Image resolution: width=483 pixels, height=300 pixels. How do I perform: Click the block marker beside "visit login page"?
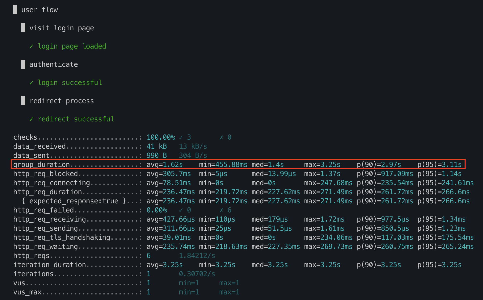pos(23,28)
